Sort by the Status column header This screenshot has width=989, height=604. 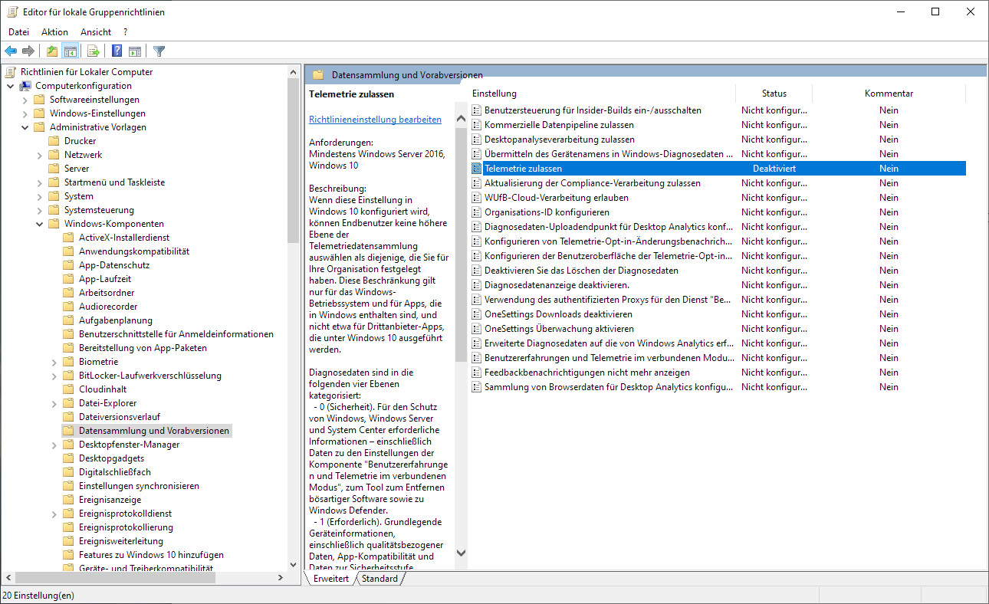point(774,94)
